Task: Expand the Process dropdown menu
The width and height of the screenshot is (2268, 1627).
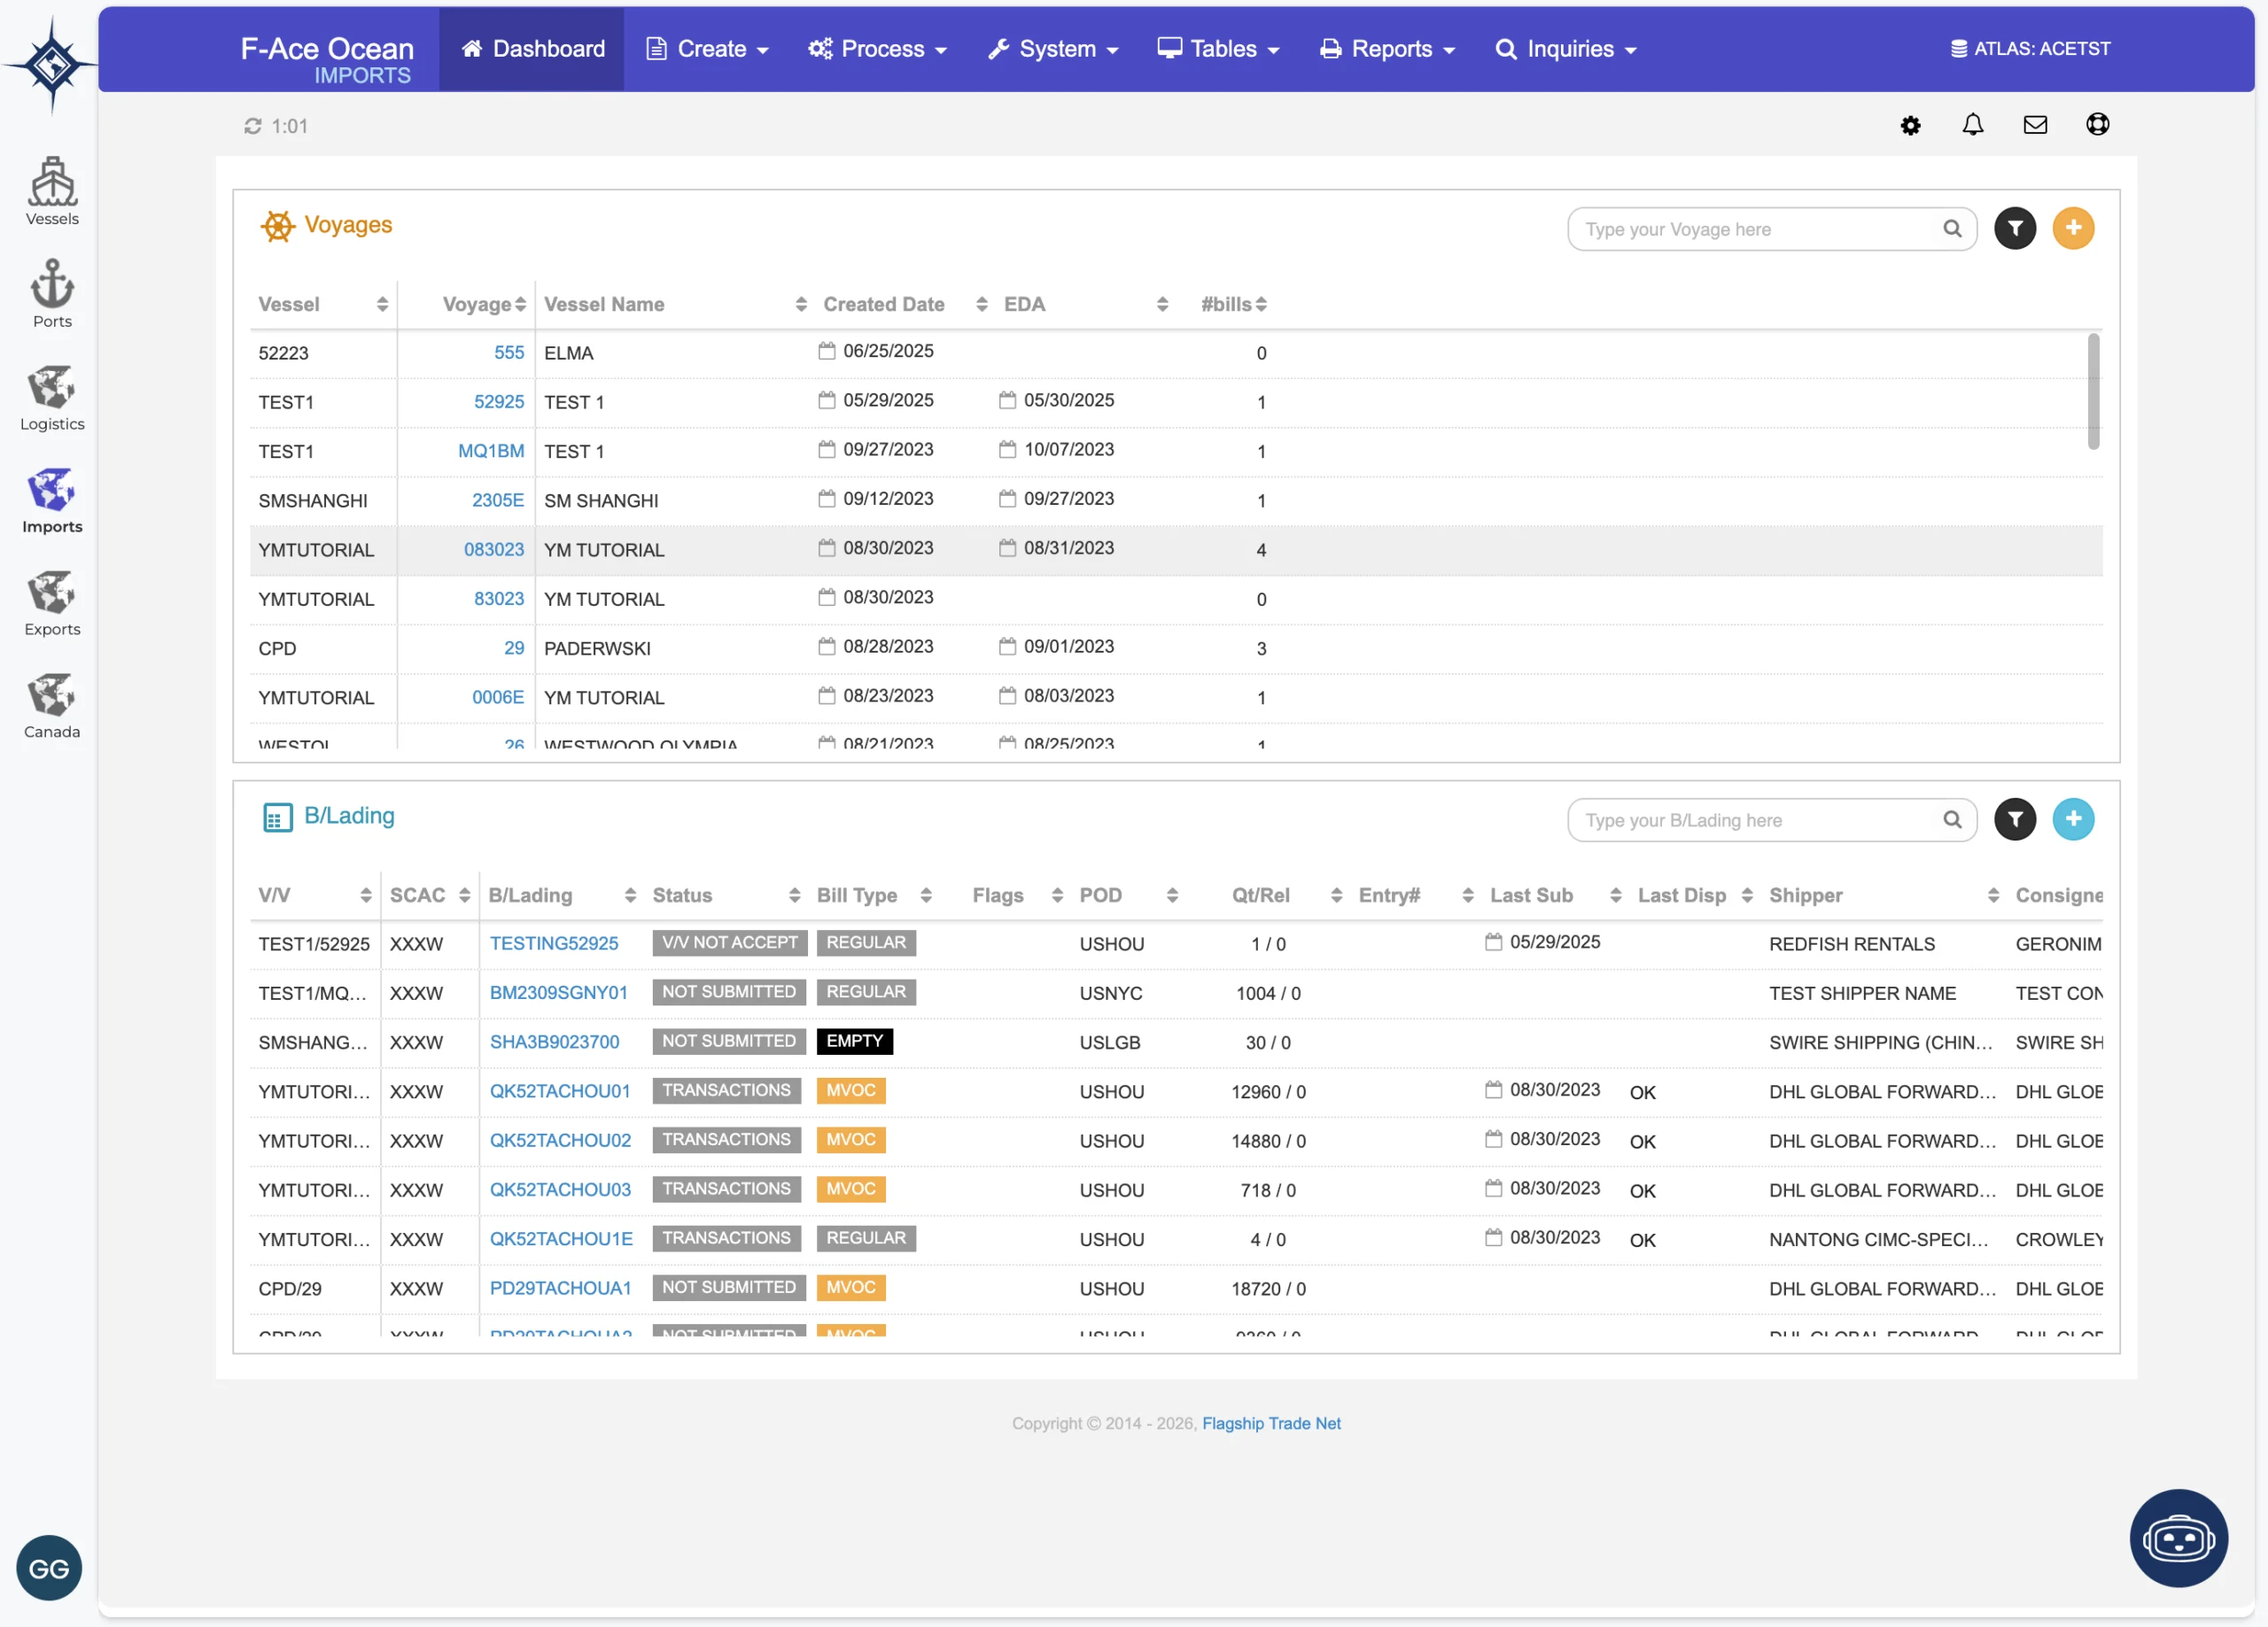Action: (877, 49)
